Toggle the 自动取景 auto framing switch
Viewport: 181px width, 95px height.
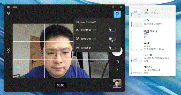(112, 30)
